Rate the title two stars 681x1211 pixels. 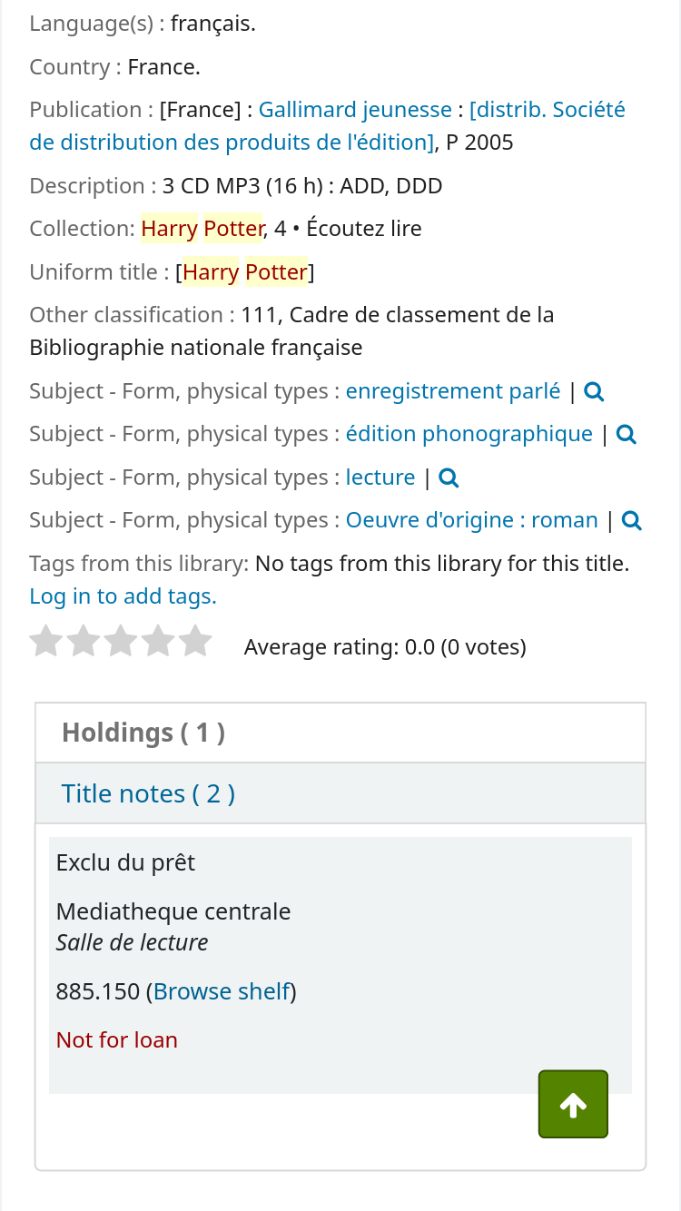84,643
